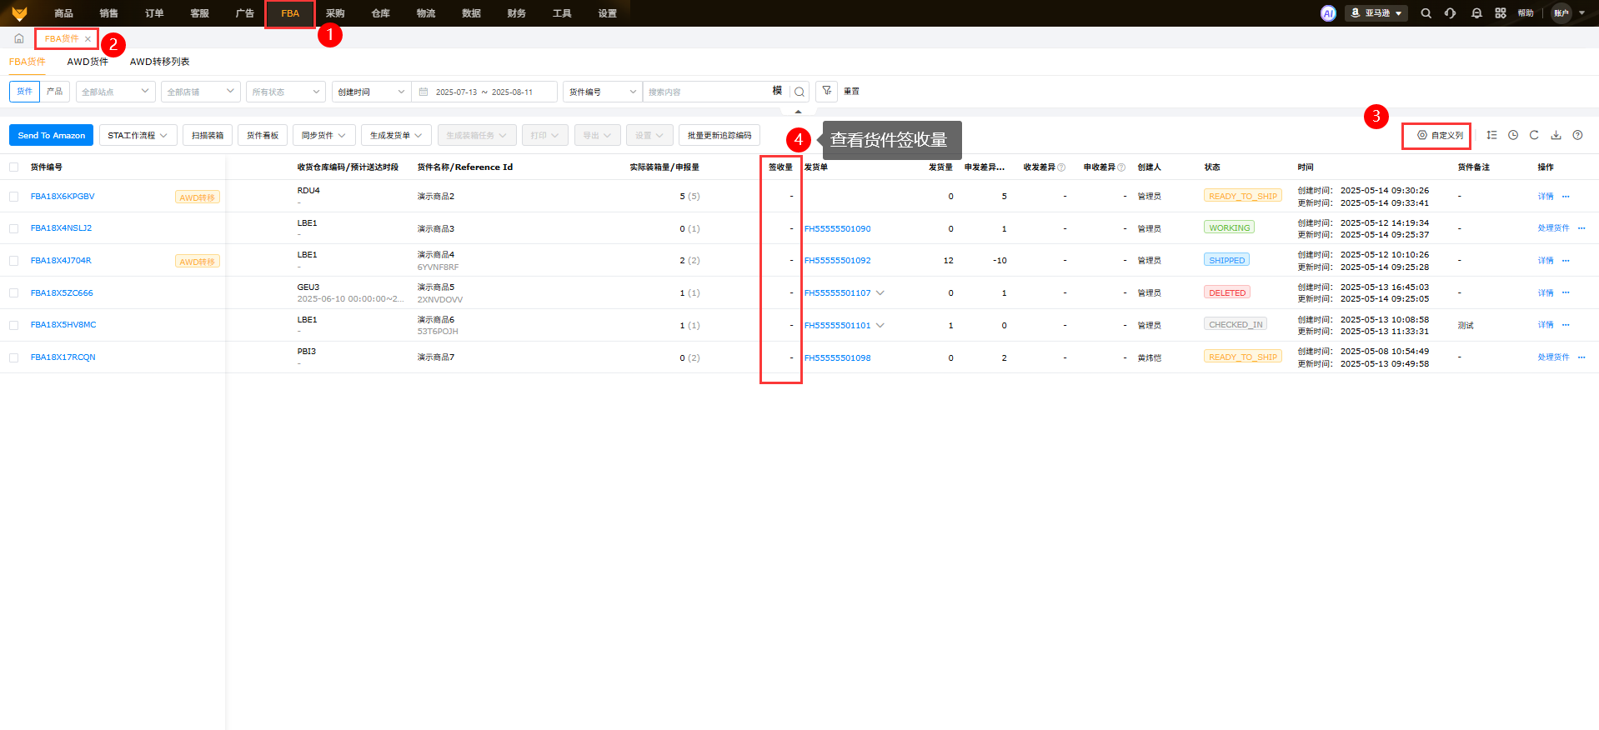
Task: Open the history clock icon
Action: (x=1513, y=135)
